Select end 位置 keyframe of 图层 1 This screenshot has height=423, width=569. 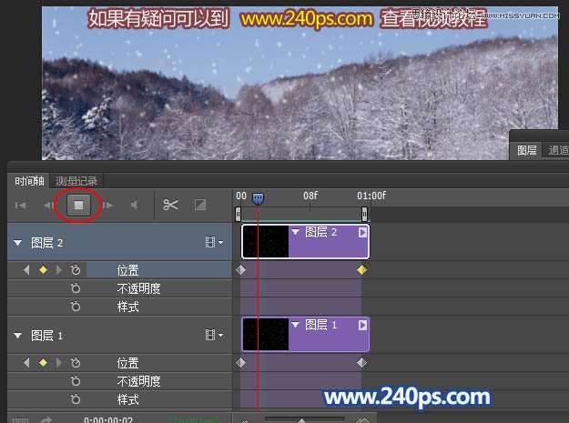361,362
